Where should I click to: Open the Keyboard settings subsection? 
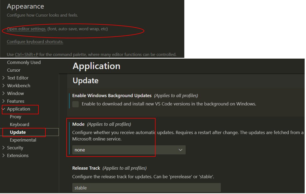(x=20, y=125)
